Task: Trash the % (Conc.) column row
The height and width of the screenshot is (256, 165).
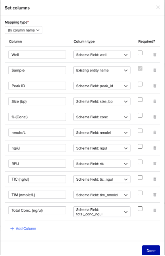Action: pyautogui.click(x=155, y=117)
